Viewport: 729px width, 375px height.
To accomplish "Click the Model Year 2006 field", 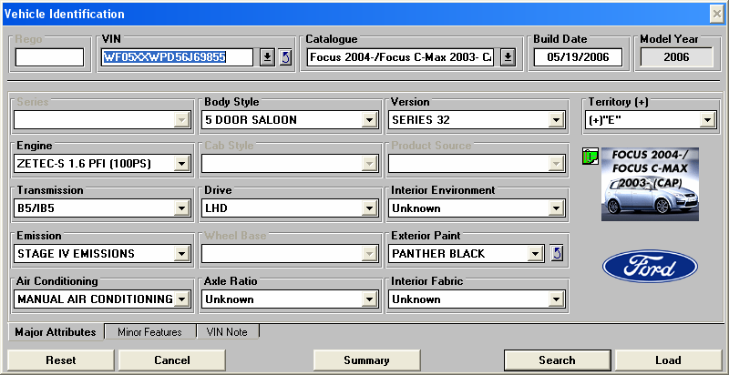I will (x=676, y=57).
